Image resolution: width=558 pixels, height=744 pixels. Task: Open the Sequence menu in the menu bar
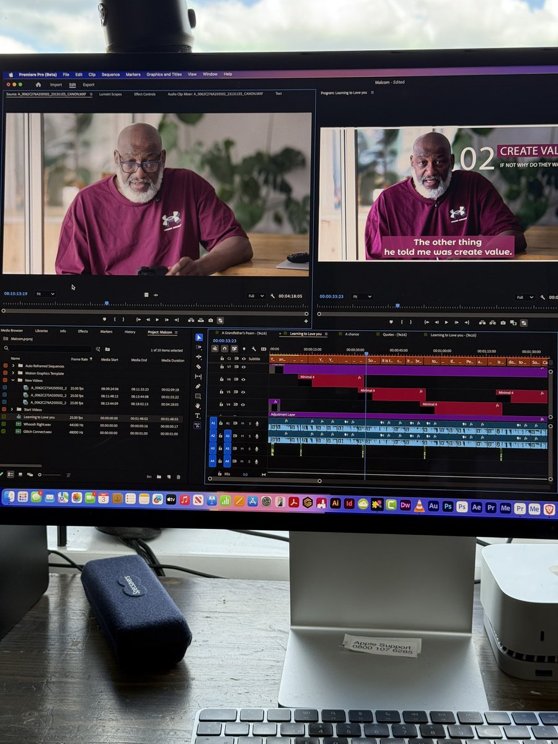tap(110, 74)
